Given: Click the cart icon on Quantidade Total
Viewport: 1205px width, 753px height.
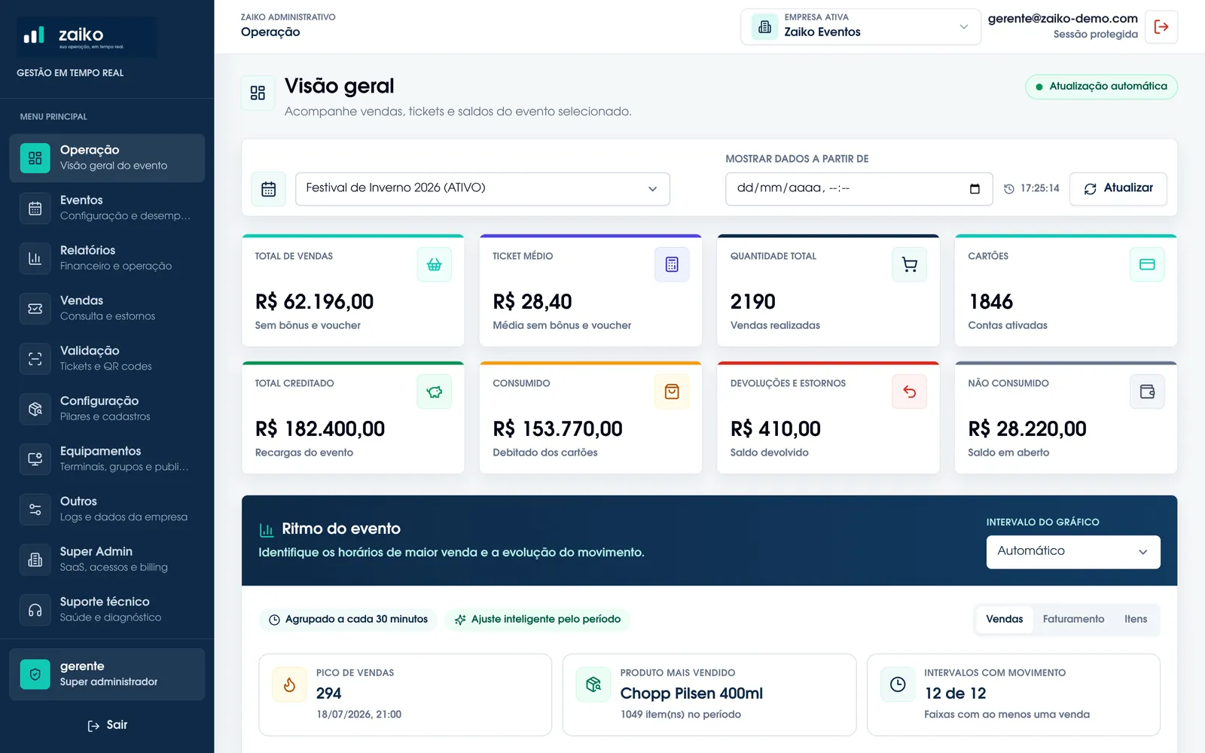Looking at the screenshot, I should click(x=910, y=264).
